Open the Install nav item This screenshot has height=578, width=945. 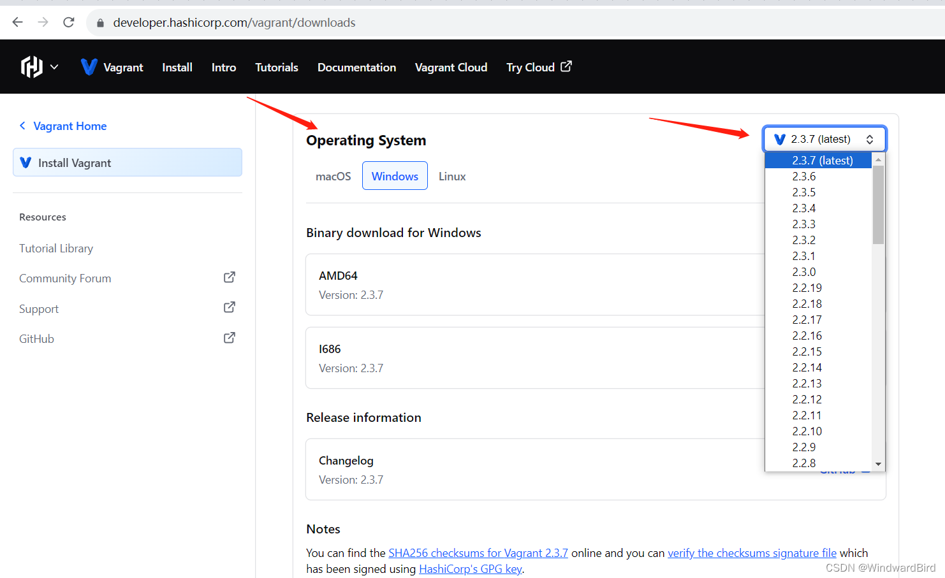177,67
